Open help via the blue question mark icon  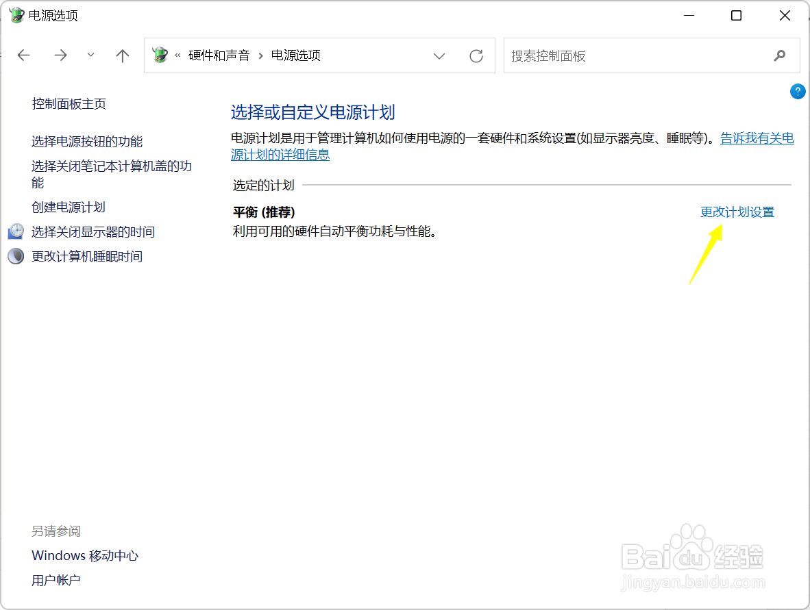(x=797, y=91)
